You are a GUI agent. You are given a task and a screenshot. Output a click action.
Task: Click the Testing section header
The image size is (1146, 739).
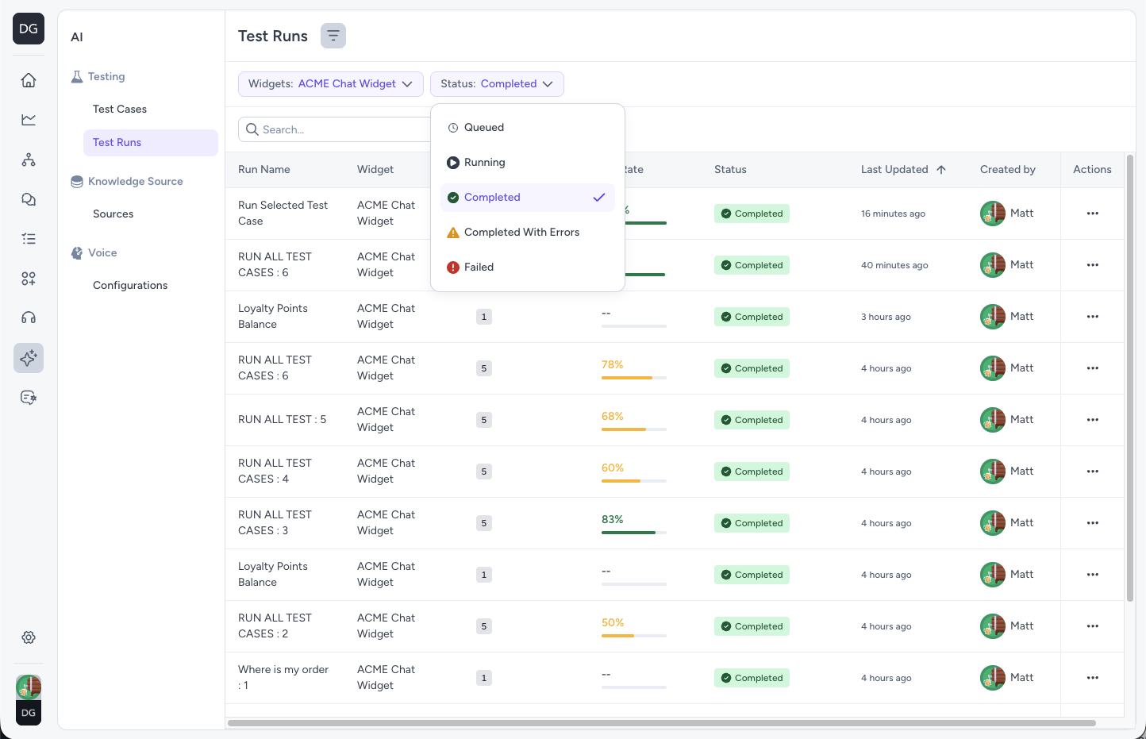tap(98, 77)
